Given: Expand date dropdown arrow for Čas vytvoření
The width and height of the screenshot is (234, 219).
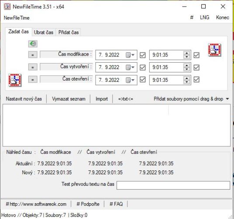Looking at the screenshot, I should (133, 67).
